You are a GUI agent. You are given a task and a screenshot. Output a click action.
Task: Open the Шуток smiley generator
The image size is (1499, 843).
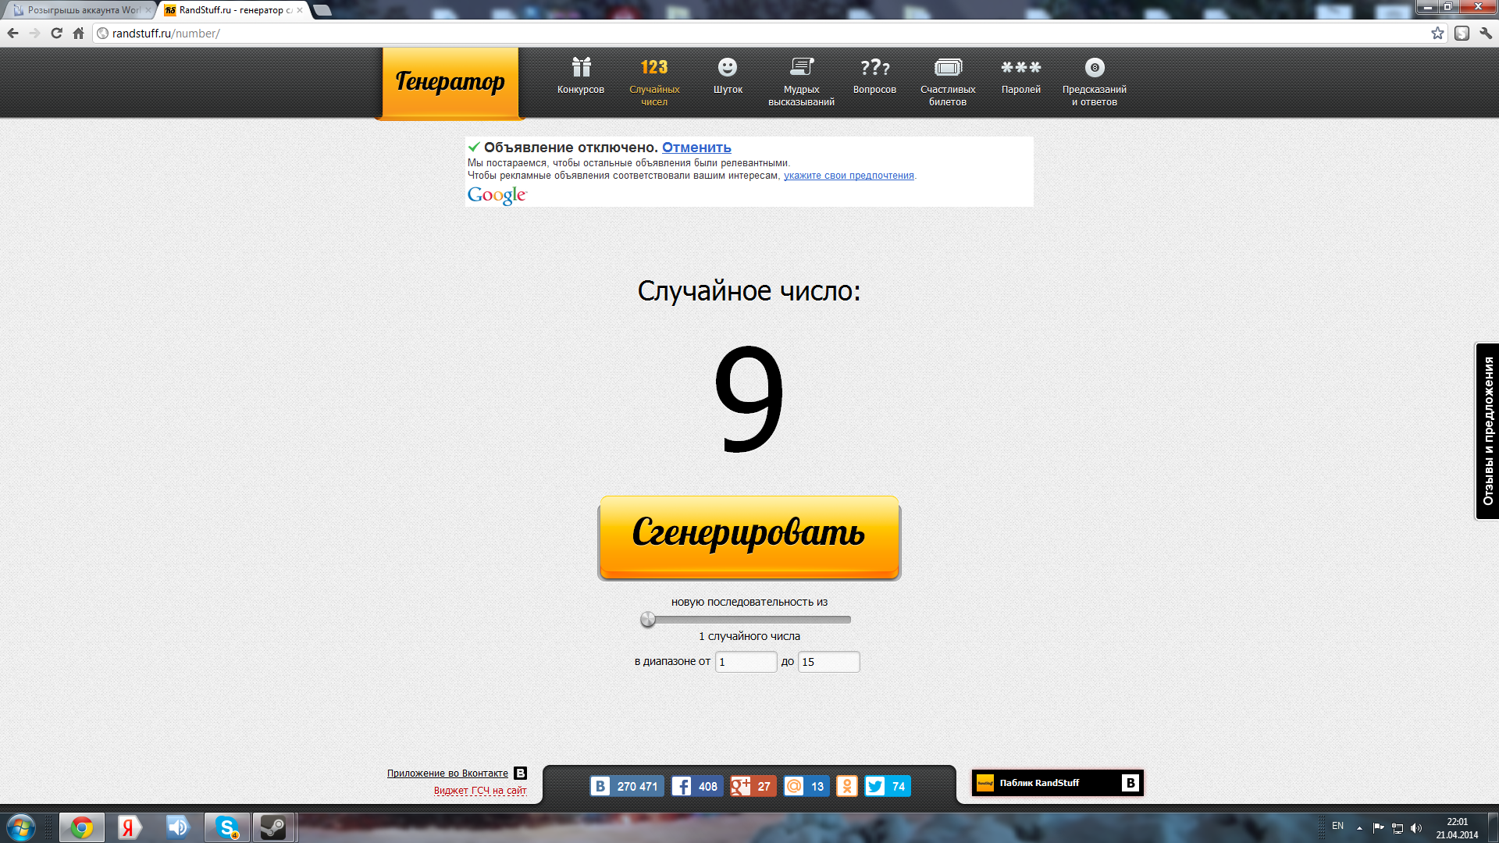point(728,76)
